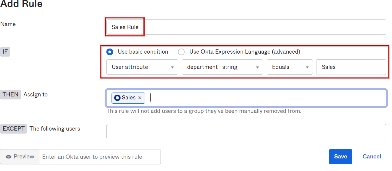
Task: Click the eye icon on Preview button
Action: (x=8, y=157)
